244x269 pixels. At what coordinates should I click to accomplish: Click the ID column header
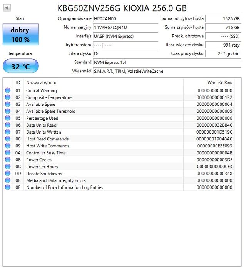click(18, 82)
